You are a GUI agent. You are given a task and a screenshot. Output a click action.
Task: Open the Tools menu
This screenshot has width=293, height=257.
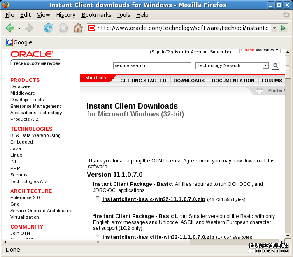pyautogui.click(x=123, y=15)
